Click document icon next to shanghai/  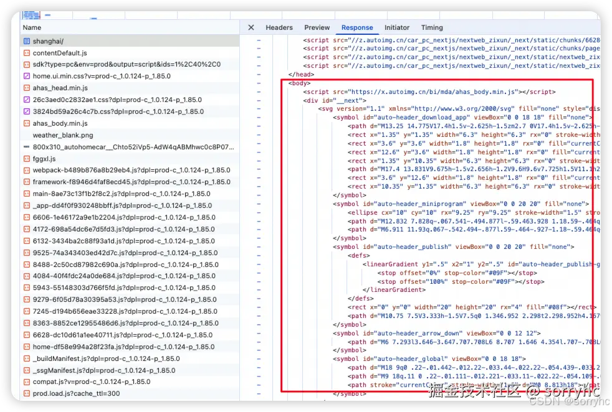point(27,41)
